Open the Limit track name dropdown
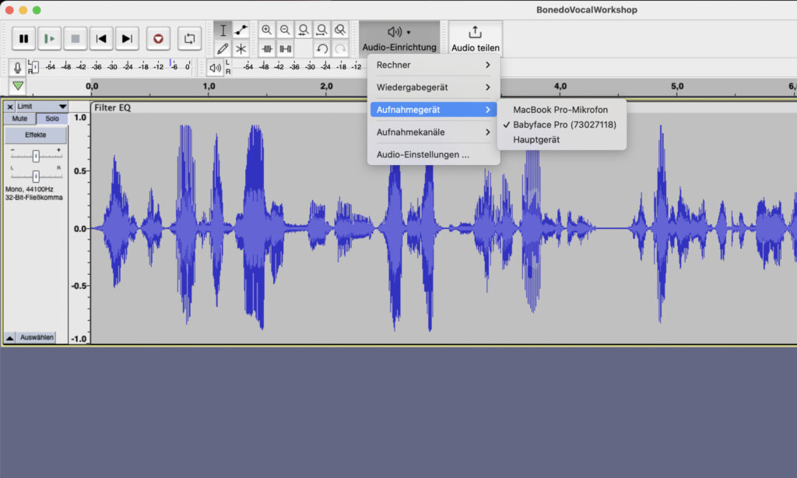Image resolution: width=797 pixels, height=478 pixels. point(42,107)
